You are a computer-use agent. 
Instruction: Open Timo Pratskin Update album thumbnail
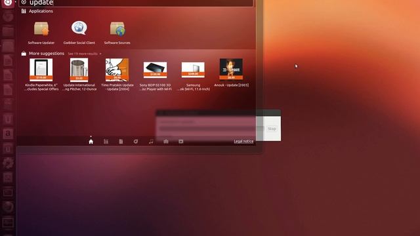[x=117, y=70]
